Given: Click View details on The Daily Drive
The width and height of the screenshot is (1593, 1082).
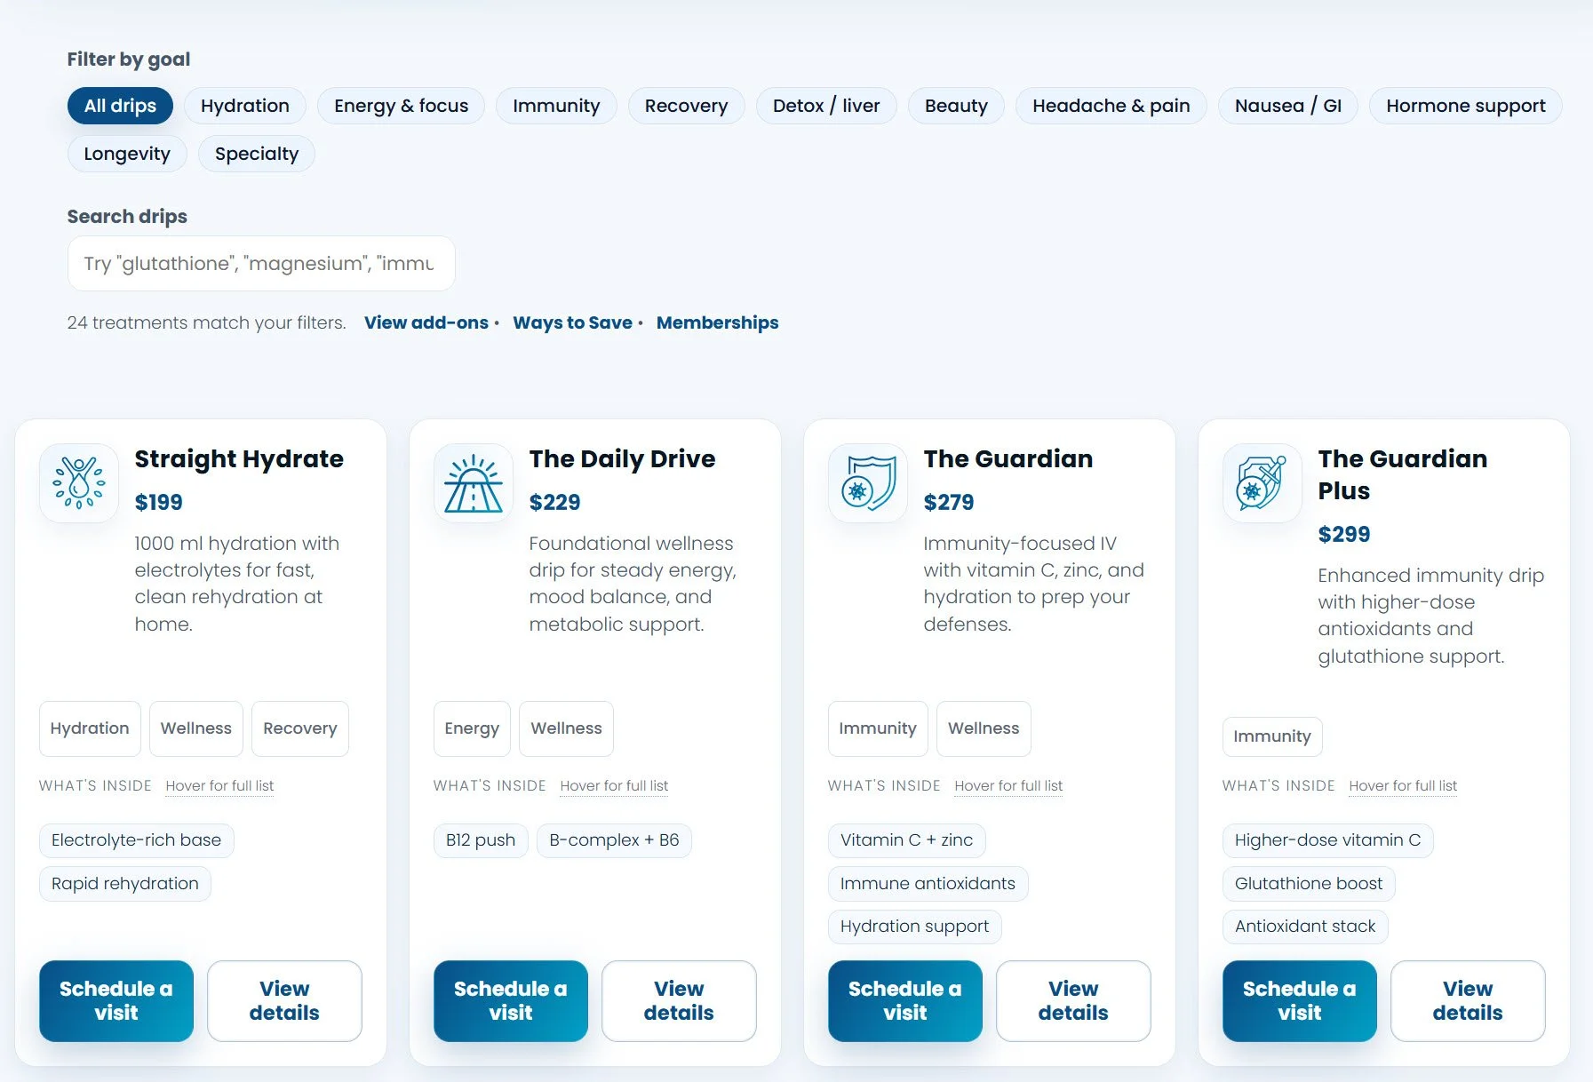Looking at the screenshot, I should click(679, 1000).
